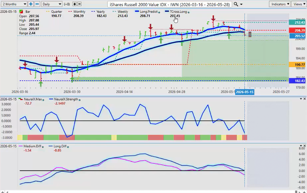
Task: Expand the search options arrow beside magnifier
Action: tap(241, 4)
